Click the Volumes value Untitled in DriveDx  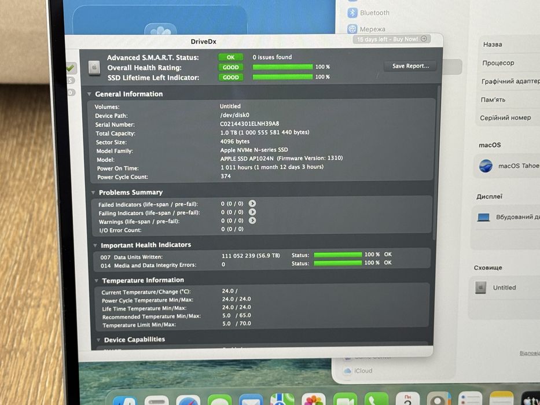[x=230, y=106]
